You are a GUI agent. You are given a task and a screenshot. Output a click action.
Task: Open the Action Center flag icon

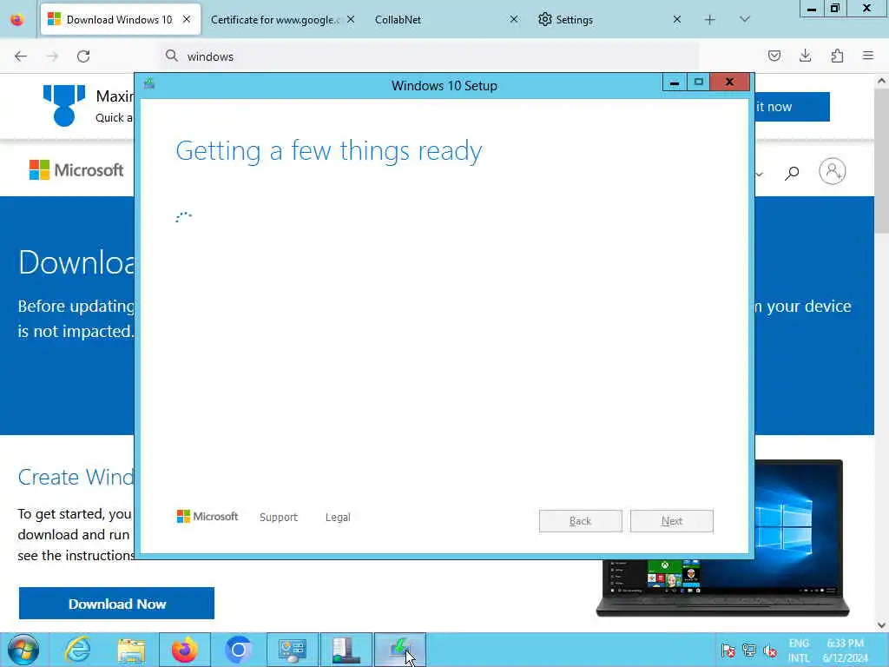click(728, 650)
